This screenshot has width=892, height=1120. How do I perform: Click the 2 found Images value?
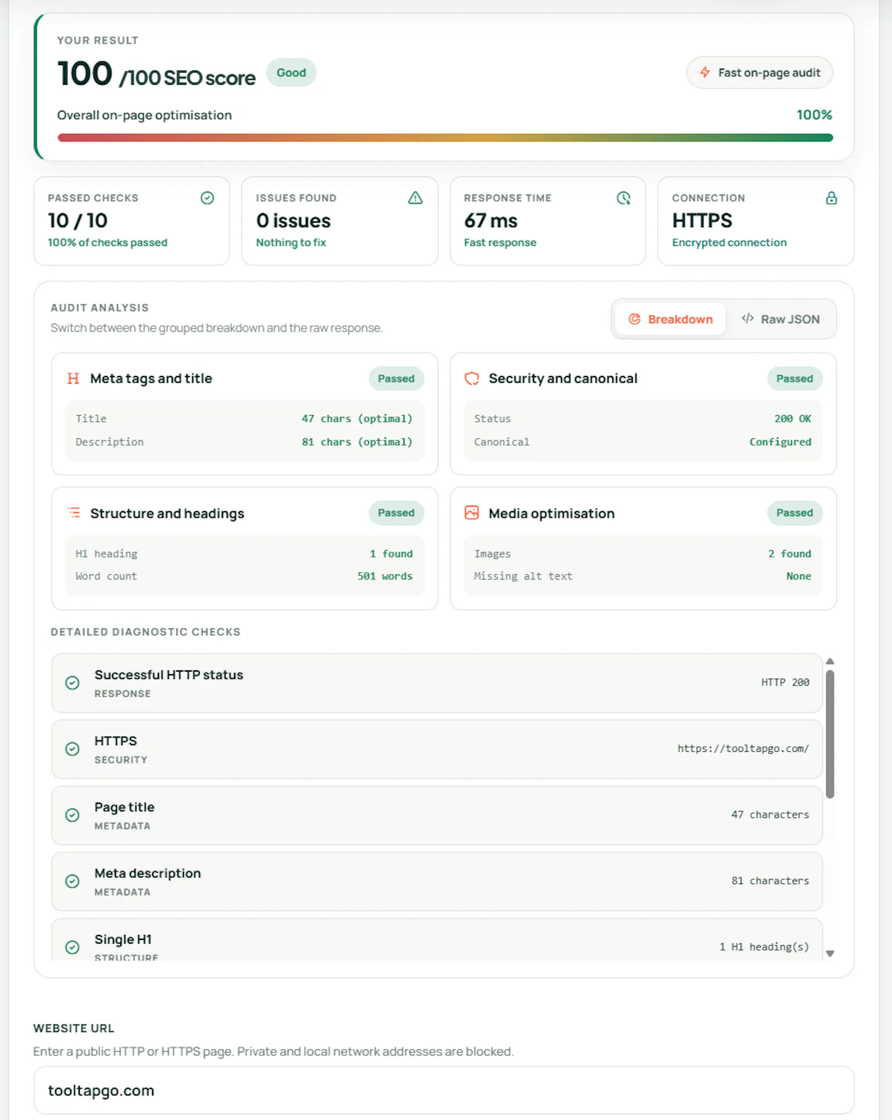pos(789,554)
